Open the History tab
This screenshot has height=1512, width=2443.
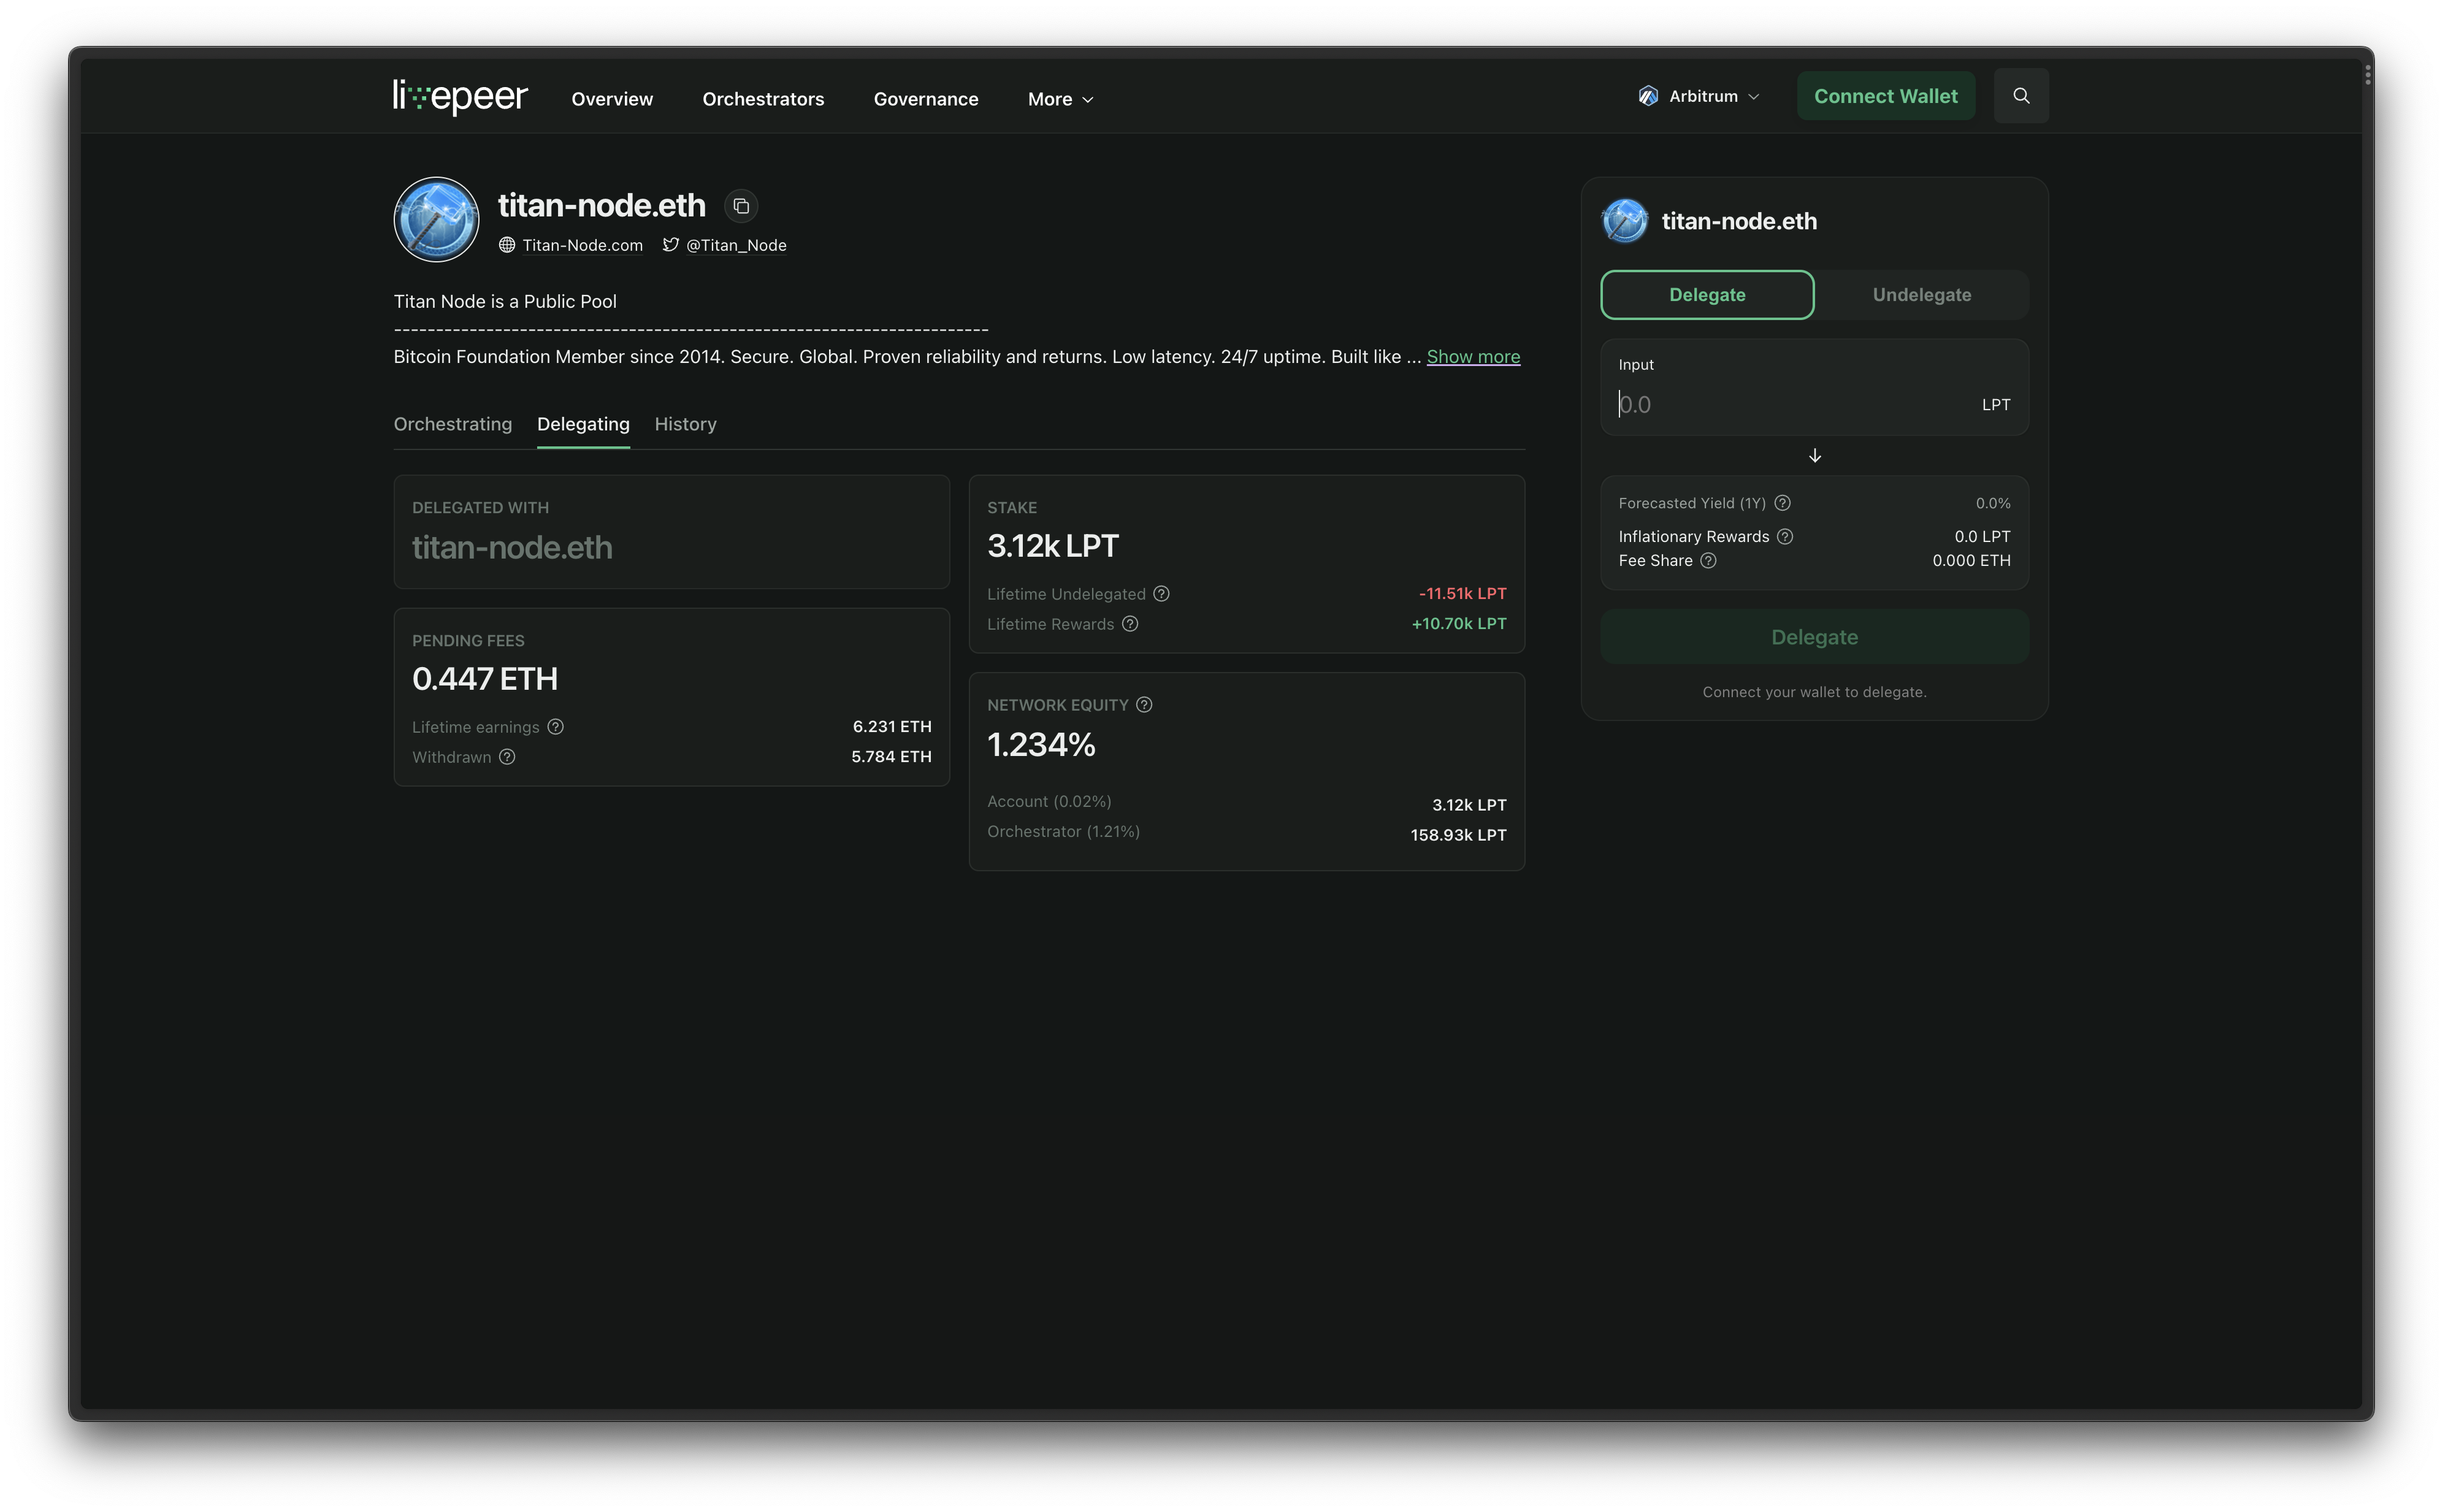pos(685,424)
